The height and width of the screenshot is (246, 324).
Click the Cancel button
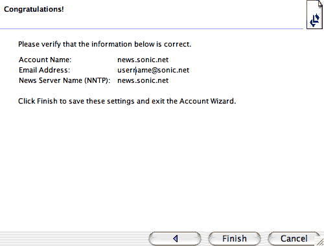294,238
